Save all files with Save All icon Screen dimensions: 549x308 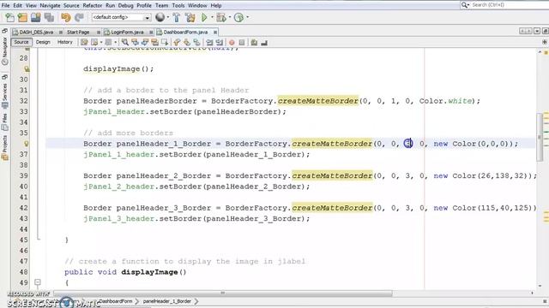tap(49, 17)
